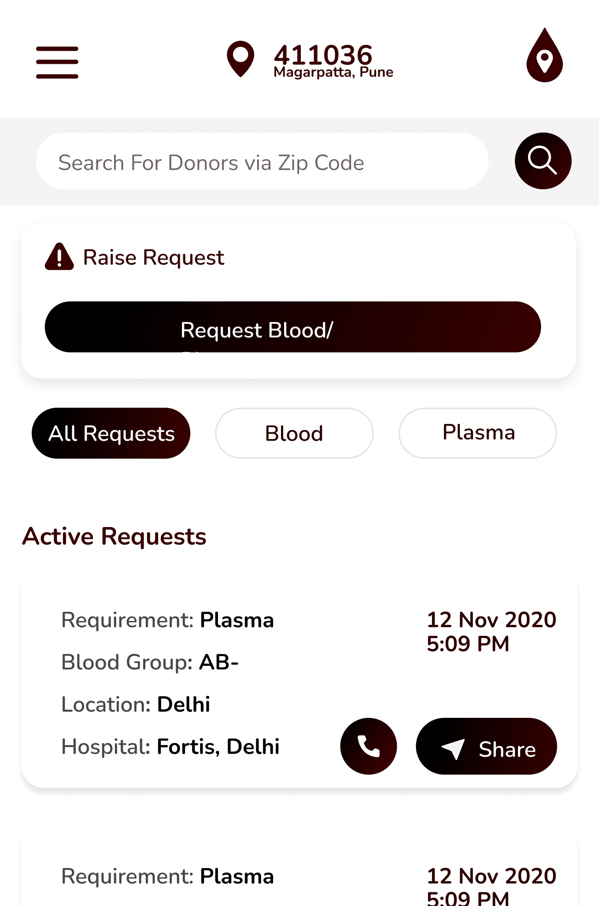Focus the Search For Donors via Zip Code field
This screenshot has height=906, width=599.
pyautogui.click(x=262, y=161)
